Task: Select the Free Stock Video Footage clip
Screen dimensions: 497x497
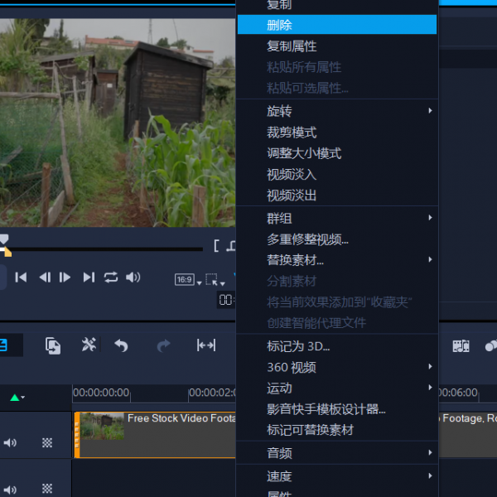Action: [155, 435]
